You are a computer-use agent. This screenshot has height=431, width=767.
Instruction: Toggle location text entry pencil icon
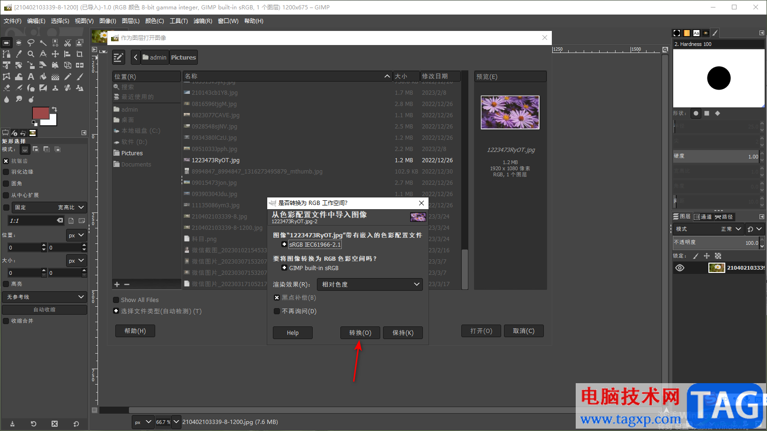(x=119, y=58)
